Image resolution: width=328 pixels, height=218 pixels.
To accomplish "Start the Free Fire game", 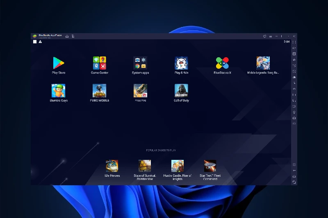I will tap(140, 90).
